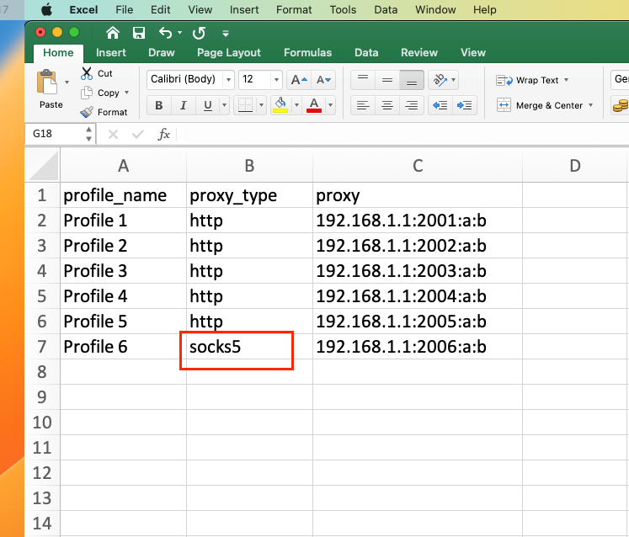The image size is (629, 537).
Task: Apply red font color
Action: [314, 105]
